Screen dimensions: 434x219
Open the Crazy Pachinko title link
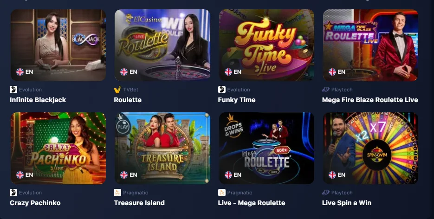coord(35,203)
